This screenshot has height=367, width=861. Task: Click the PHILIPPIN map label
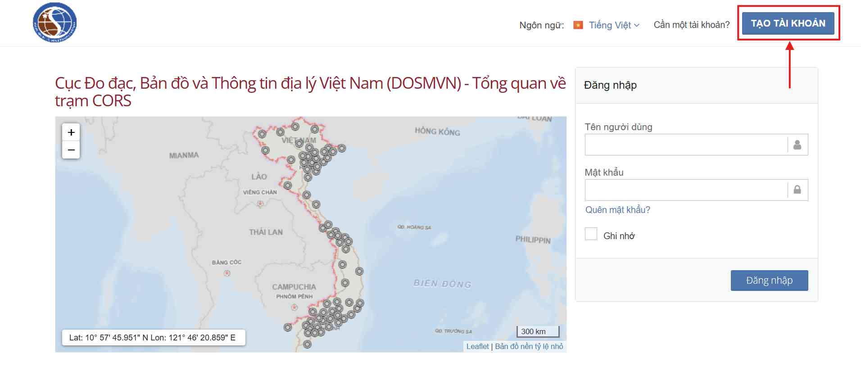tap(533, 240)
